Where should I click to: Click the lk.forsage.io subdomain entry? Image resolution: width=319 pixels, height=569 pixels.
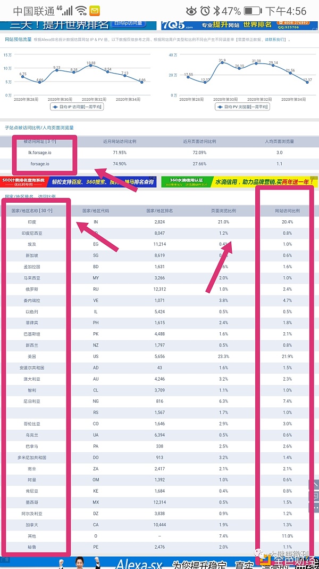[x=39, y=153]
